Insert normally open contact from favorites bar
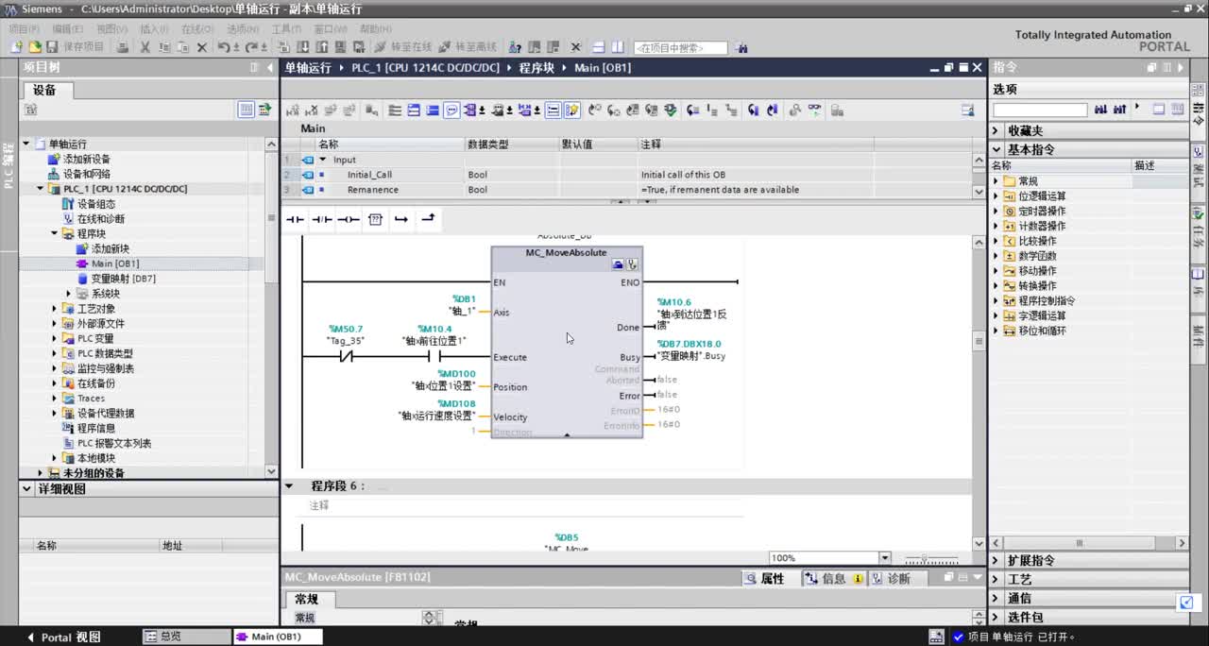Screen dimensions: 1209x646 296,219
